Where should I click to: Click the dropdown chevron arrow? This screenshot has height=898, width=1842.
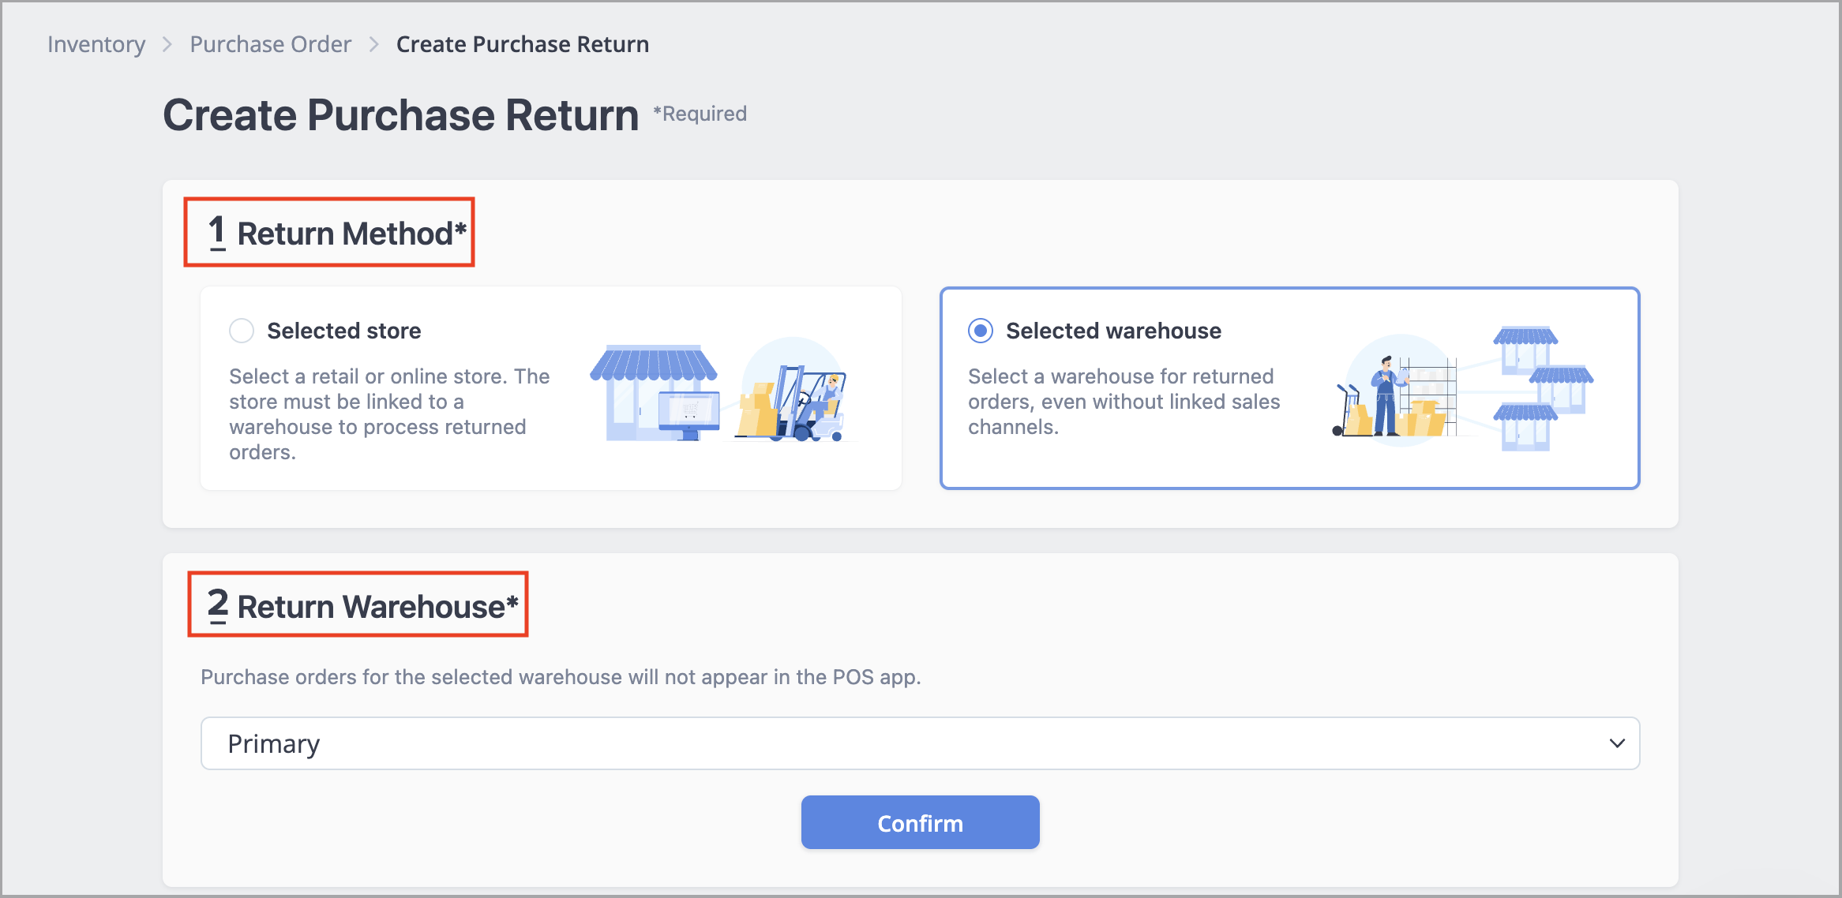(1617, 743)
